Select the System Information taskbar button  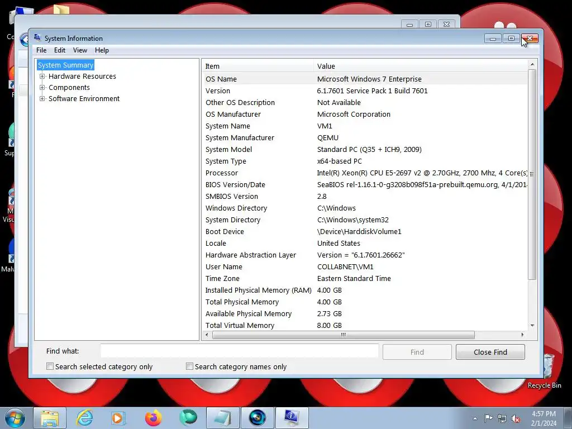coord(292,418)
